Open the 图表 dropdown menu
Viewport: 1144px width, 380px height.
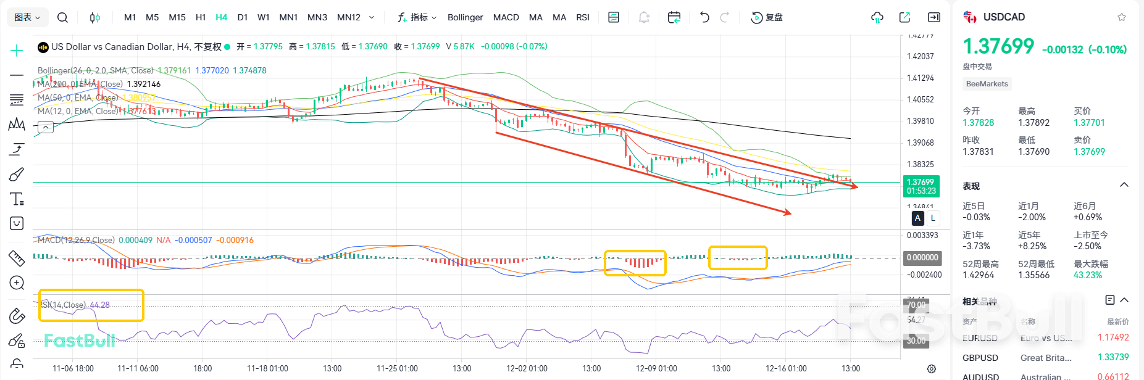click(x=27, y=17)
